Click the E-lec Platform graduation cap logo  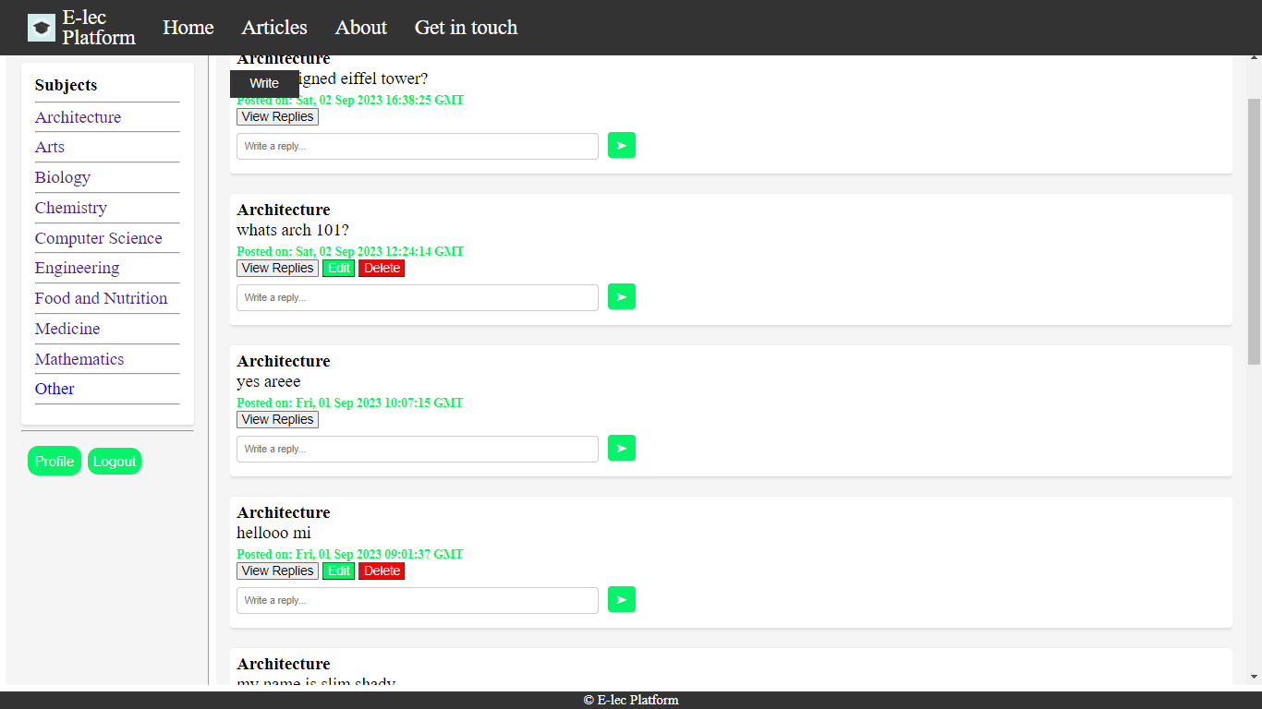pos(42,28)
